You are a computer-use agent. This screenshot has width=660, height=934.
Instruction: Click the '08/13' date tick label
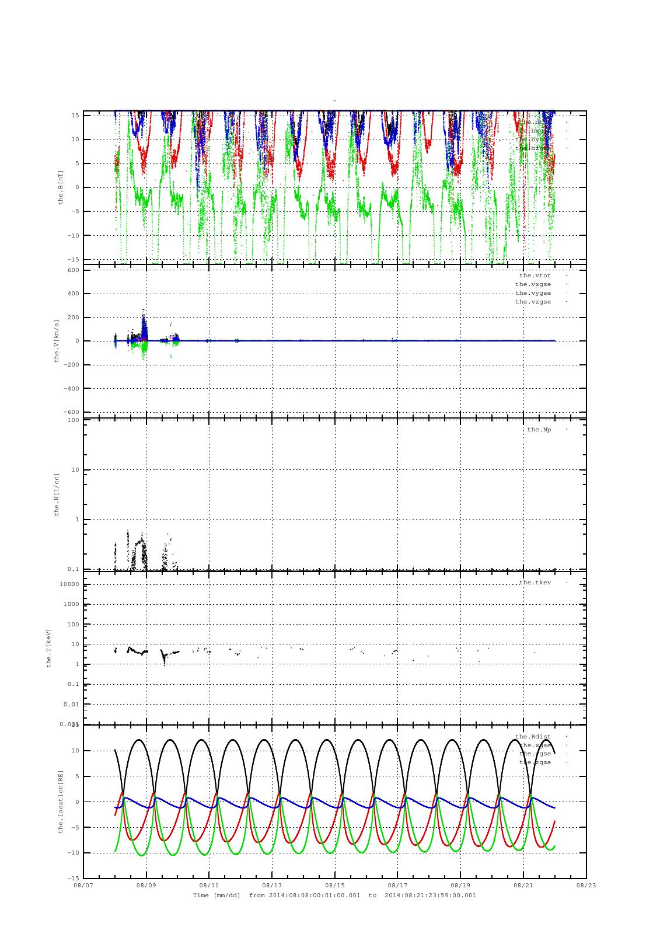tap(272, 886)
